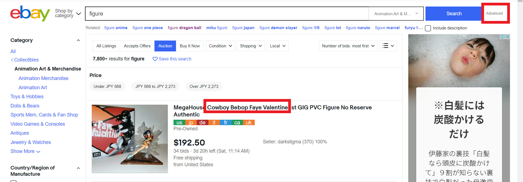Click related search figure demon slayer
The image size is (523, 182).
[x=278, y=28]
